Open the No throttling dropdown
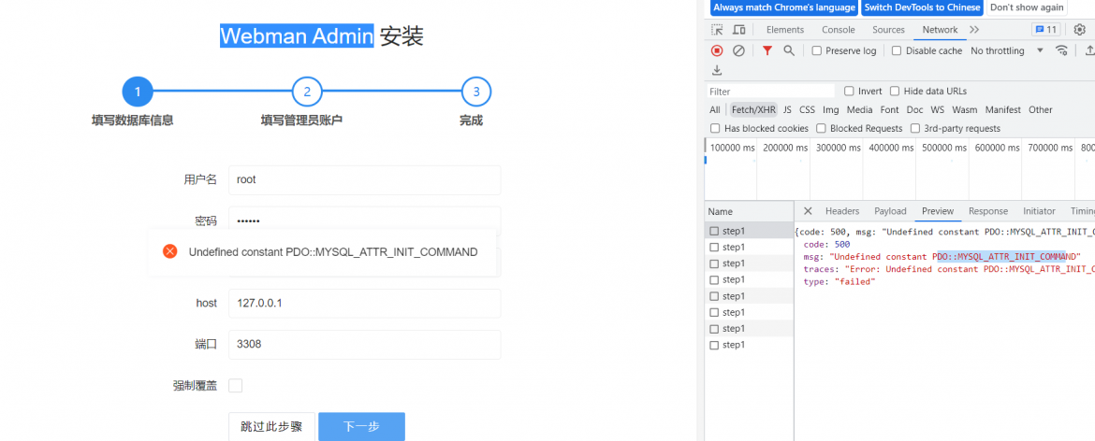The height and width of the screenshot is (441, 1095). tap(1006, 50)
